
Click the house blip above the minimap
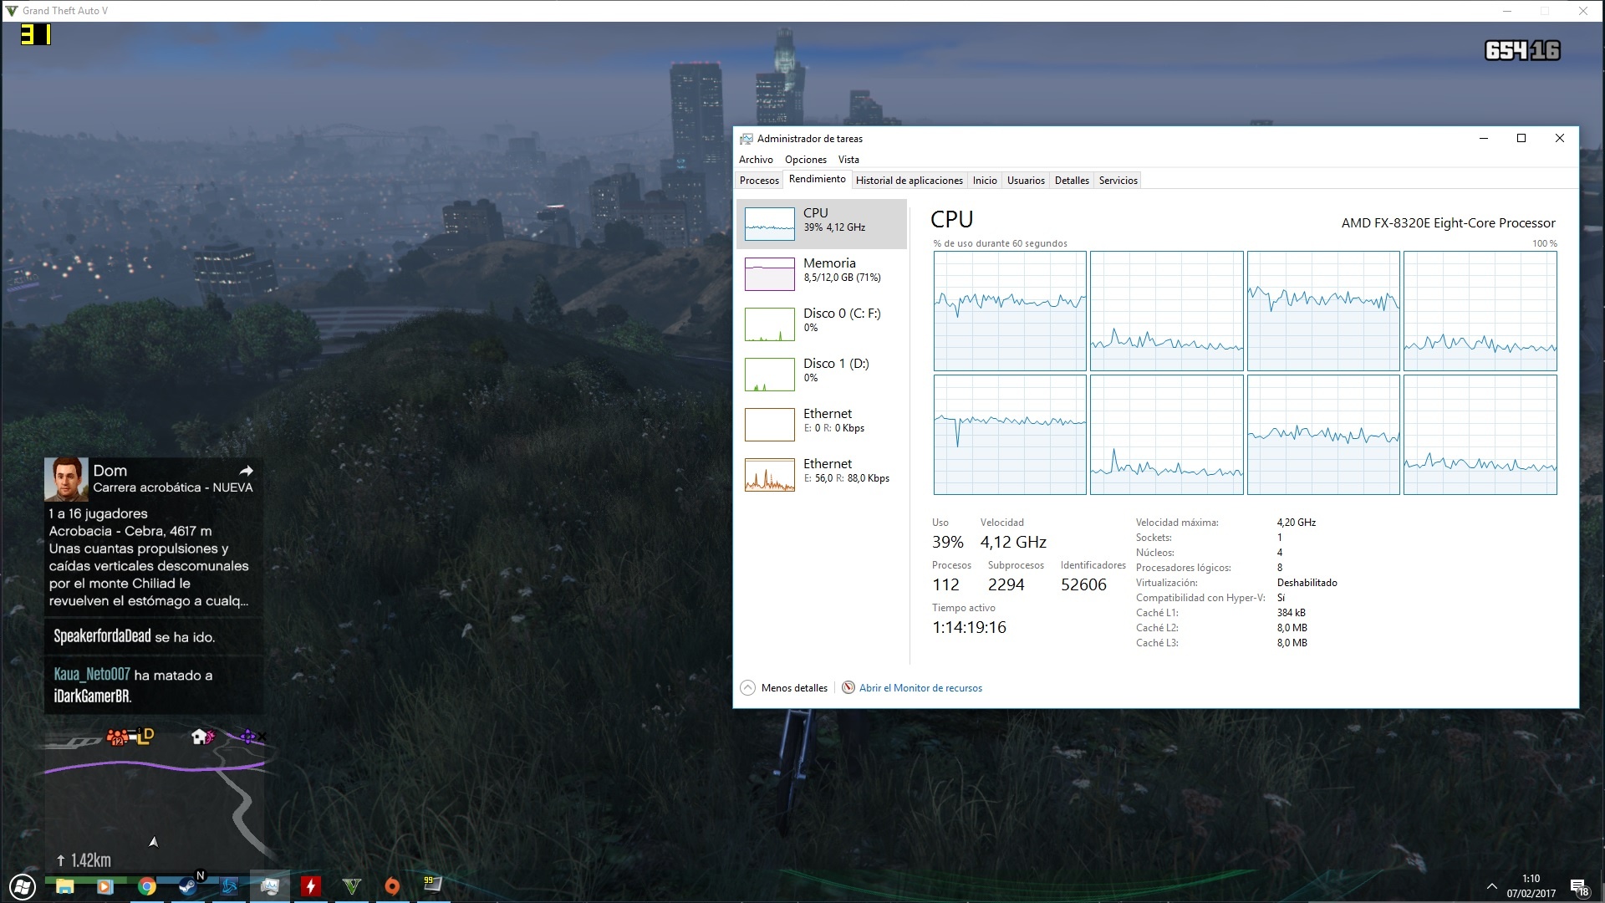click(x=200, y=737)
